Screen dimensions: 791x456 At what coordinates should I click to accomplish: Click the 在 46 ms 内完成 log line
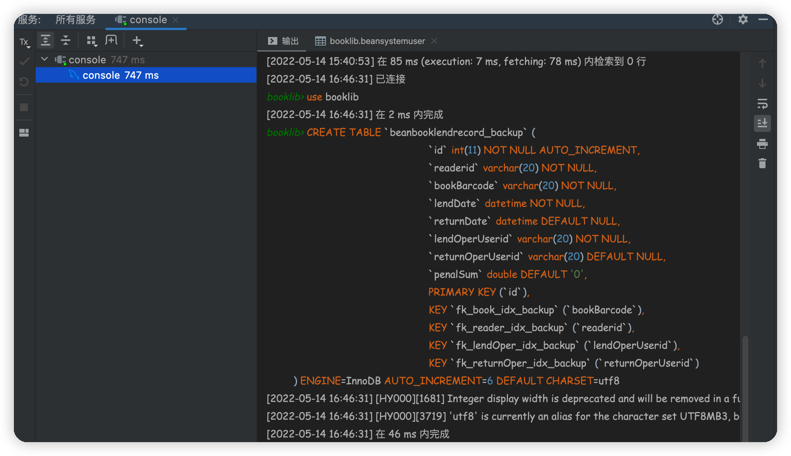(x=358, y=434)
